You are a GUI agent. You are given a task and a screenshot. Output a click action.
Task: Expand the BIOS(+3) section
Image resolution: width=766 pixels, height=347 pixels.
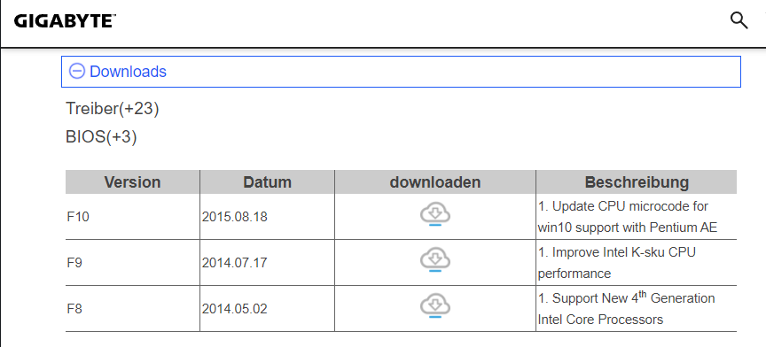[101, 137]
